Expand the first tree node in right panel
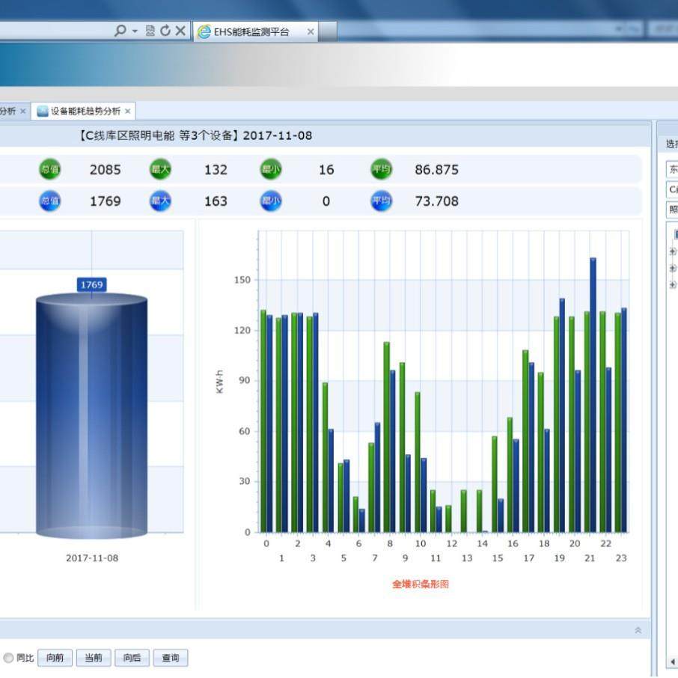678x678 pixels. pos(673,251)
